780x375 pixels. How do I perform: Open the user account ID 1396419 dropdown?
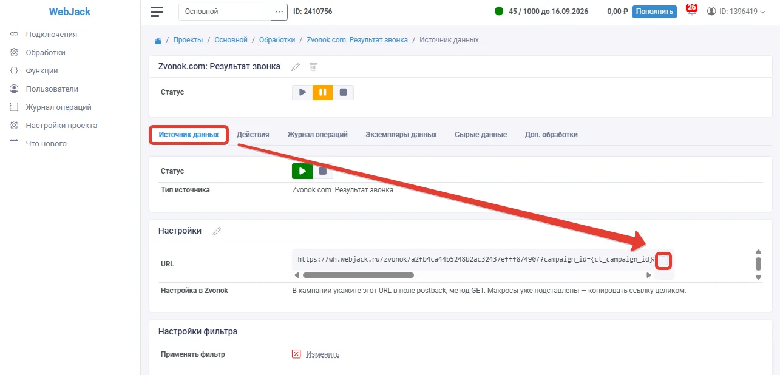pos(736,12)
